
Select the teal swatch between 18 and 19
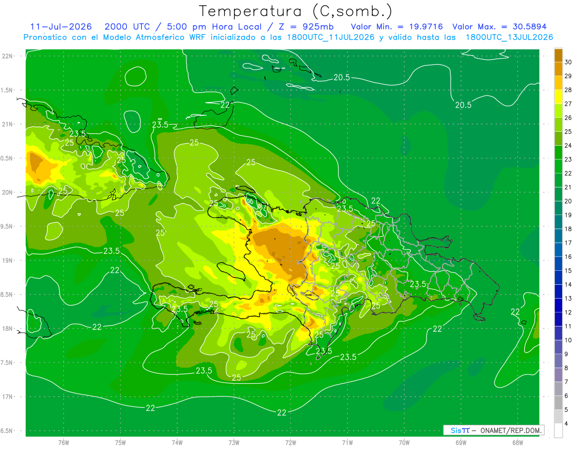tap(558, 222)
